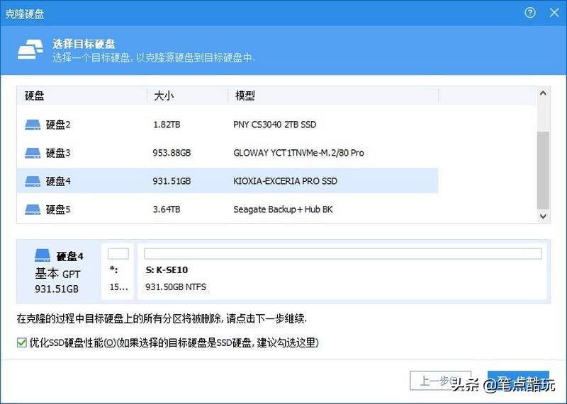This screenshot has height=404, width=567.
Task: Click the 上一步 back button
Action: pos(440,381)
